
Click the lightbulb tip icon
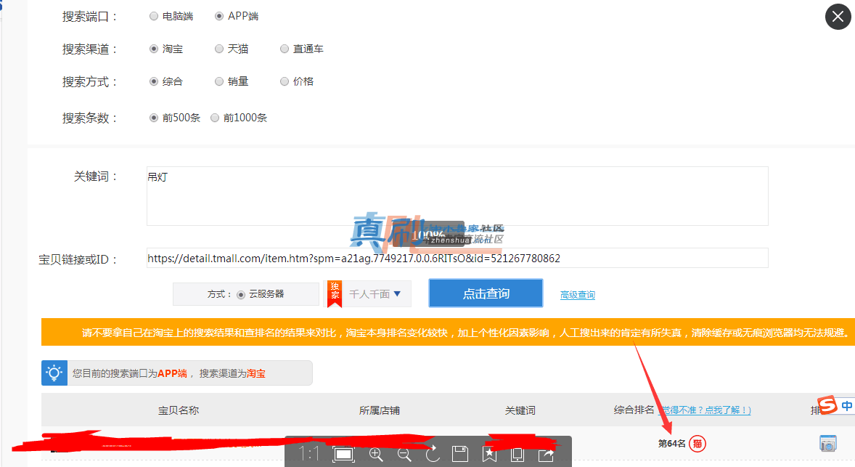click(54, 373)
